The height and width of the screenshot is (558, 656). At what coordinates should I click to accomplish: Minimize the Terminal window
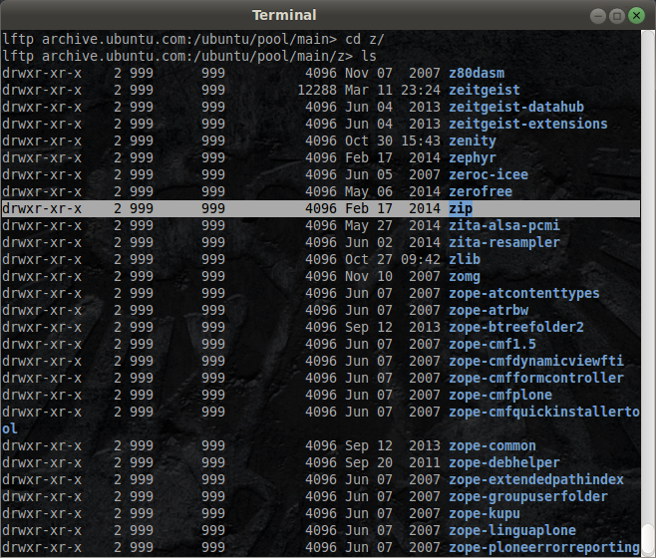click(598, 16)
